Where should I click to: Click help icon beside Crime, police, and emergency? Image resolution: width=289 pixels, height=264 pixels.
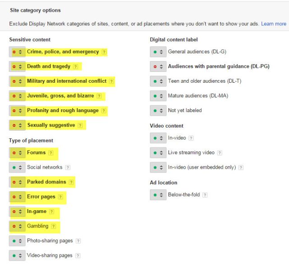pyautogui.click(x=104, y=52)
